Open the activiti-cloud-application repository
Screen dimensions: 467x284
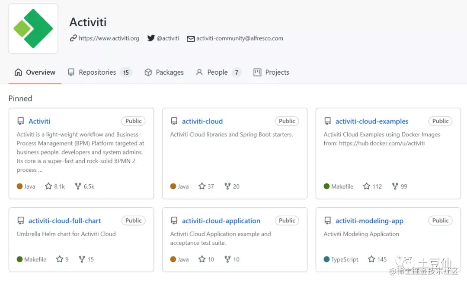coord(221,221)
